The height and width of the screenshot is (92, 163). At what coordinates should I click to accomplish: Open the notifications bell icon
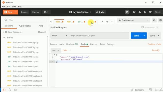tap(145, 12)
